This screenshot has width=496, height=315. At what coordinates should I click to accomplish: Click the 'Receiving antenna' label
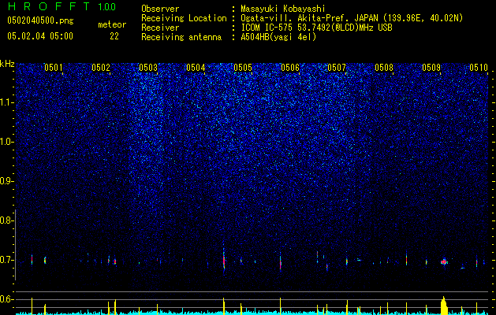pyautogui.click(x=181, y=37)
